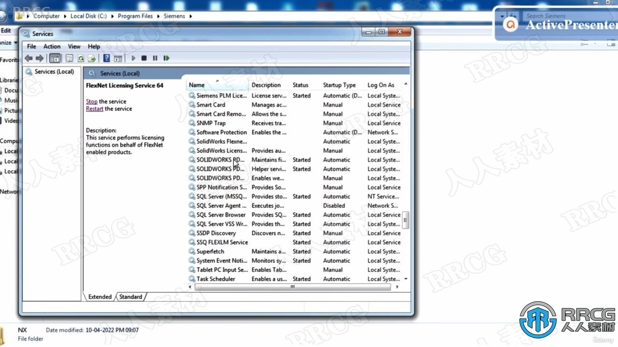Click the NT Service... log on cell
The height and width of the screenshot is (347, 618).
383,196
